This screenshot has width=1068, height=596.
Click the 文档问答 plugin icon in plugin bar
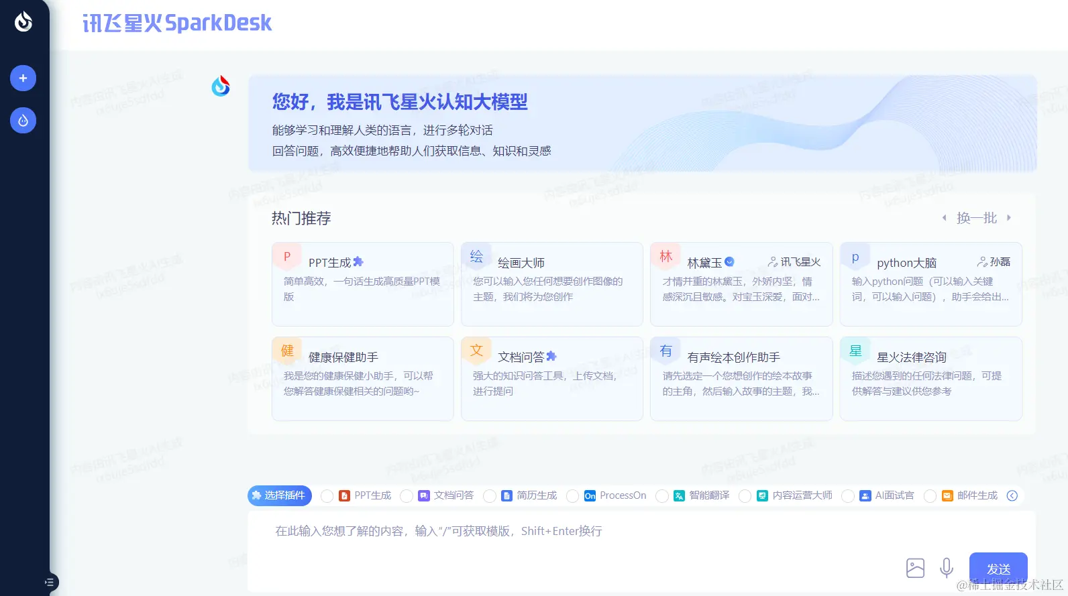(x=423, y=496)
